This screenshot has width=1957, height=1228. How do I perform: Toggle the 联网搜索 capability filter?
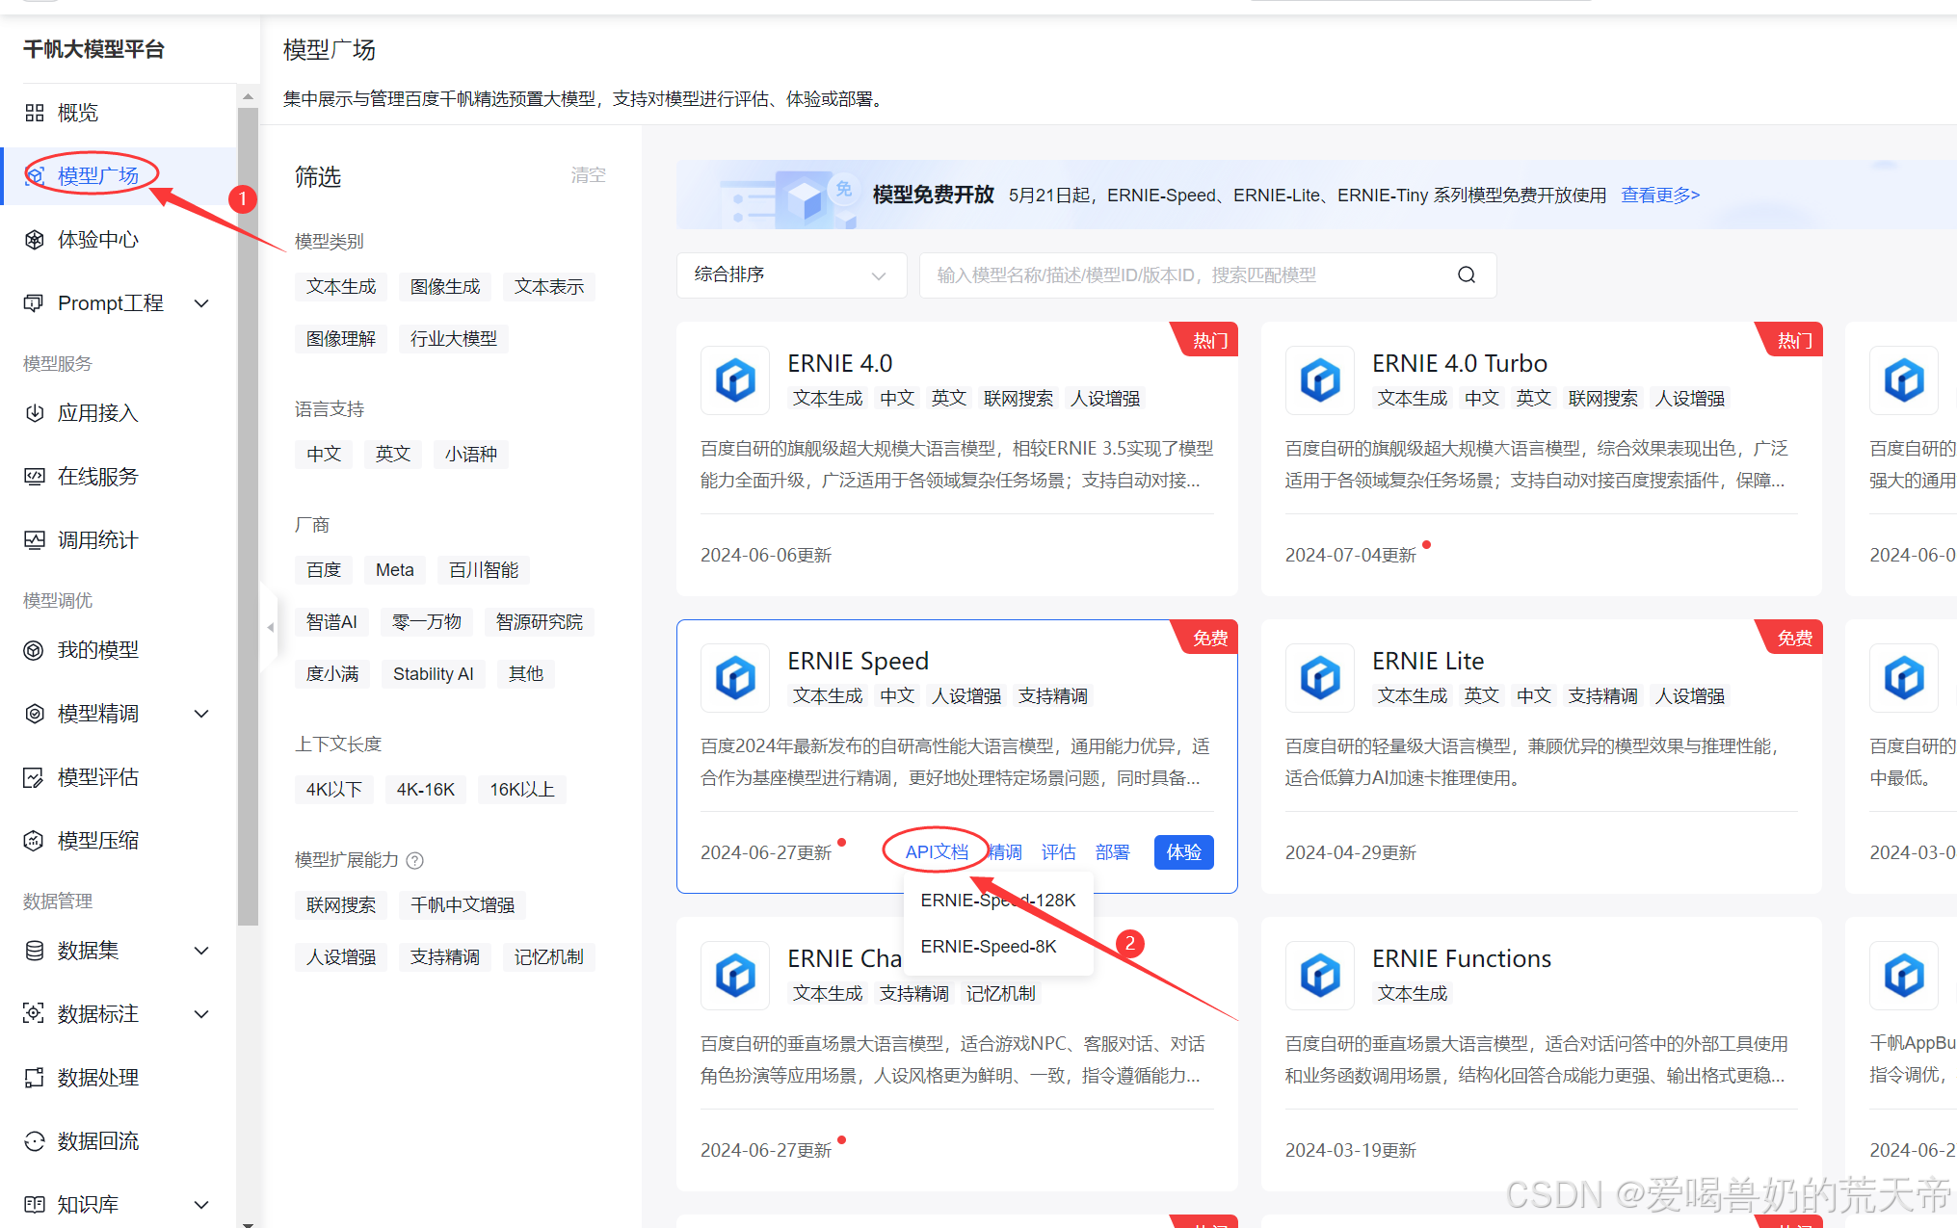(x=341, y=905)
